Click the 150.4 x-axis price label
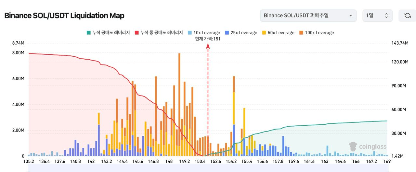The width and height of the screenshot is (416, 172). [200, 161]
